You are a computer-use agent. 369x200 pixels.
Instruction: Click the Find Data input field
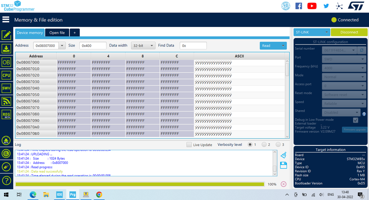click(193, 46)
